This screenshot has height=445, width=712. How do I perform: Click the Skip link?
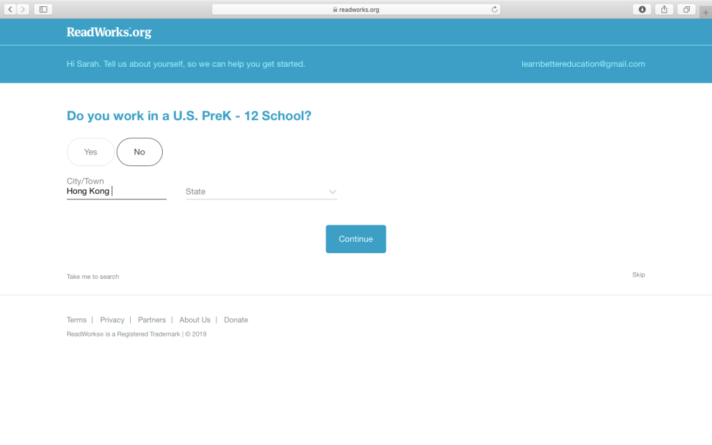click(x=638, y=275)
